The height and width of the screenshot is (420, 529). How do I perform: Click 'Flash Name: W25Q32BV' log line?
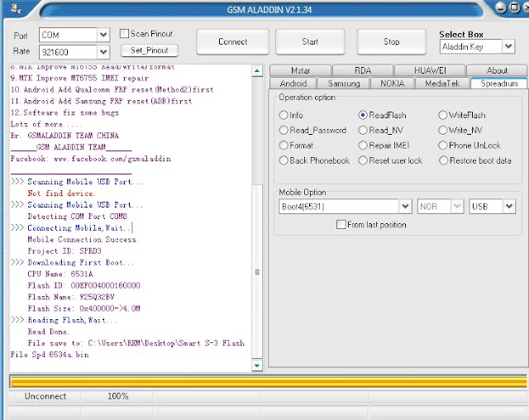pyautogui.click(x=71, y=297)
